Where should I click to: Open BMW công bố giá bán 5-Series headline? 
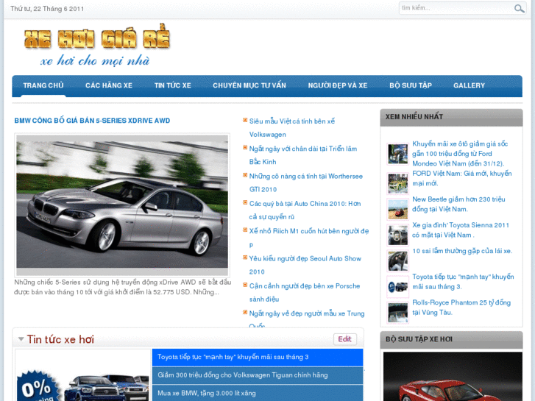coord(92,121)
